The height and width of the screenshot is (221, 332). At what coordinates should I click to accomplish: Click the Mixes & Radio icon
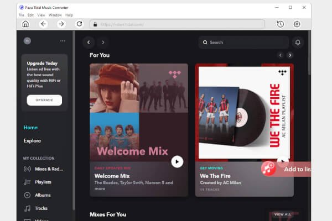[27, 169]
